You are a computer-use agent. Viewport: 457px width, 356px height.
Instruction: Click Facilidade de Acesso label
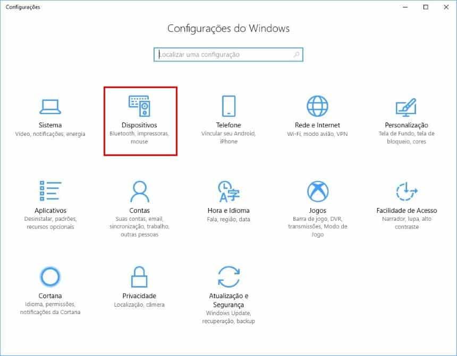point(407,211)
